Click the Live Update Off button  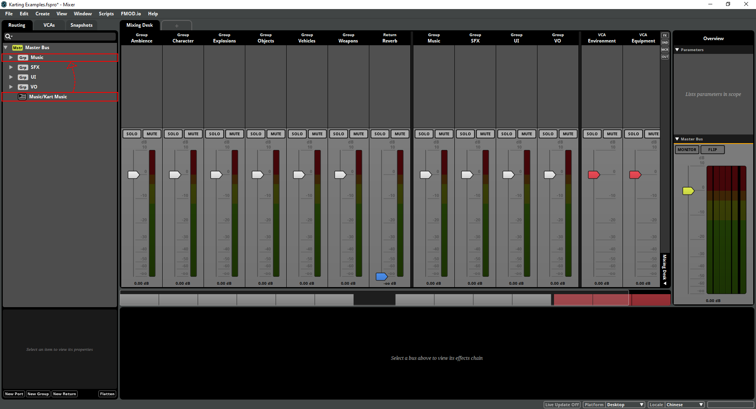pyautogui.click(x=562, y=405)
